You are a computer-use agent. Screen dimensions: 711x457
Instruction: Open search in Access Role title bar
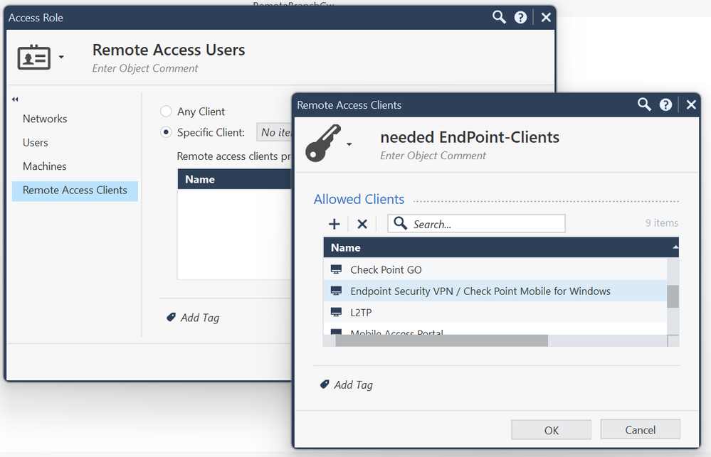tap(499, 17)
